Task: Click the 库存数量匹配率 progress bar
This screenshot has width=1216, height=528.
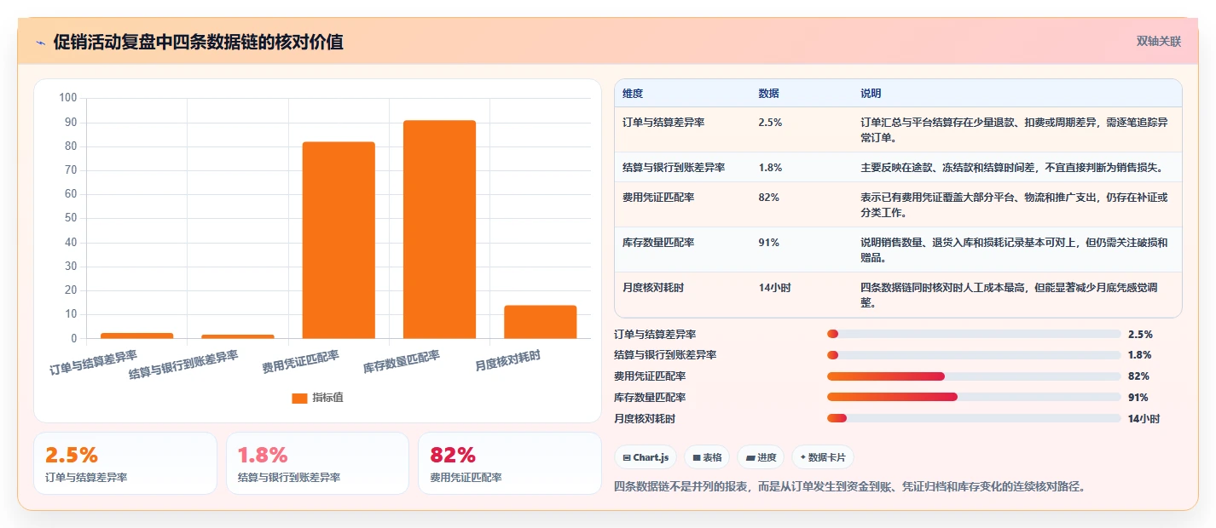Action: click(974, 397)
